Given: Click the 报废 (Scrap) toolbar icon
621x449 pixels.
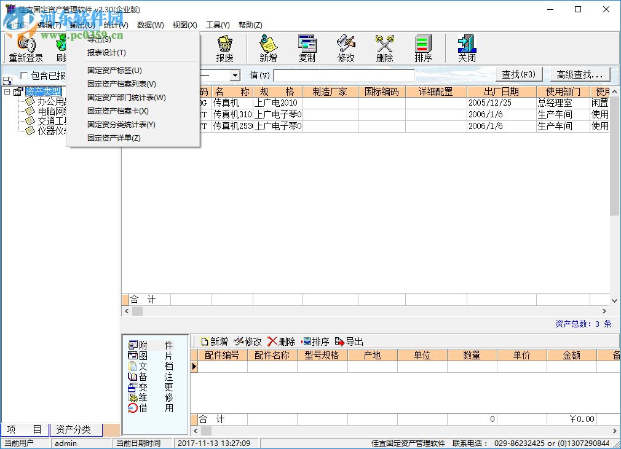Looking at the screenshot, I should [225, 48].
